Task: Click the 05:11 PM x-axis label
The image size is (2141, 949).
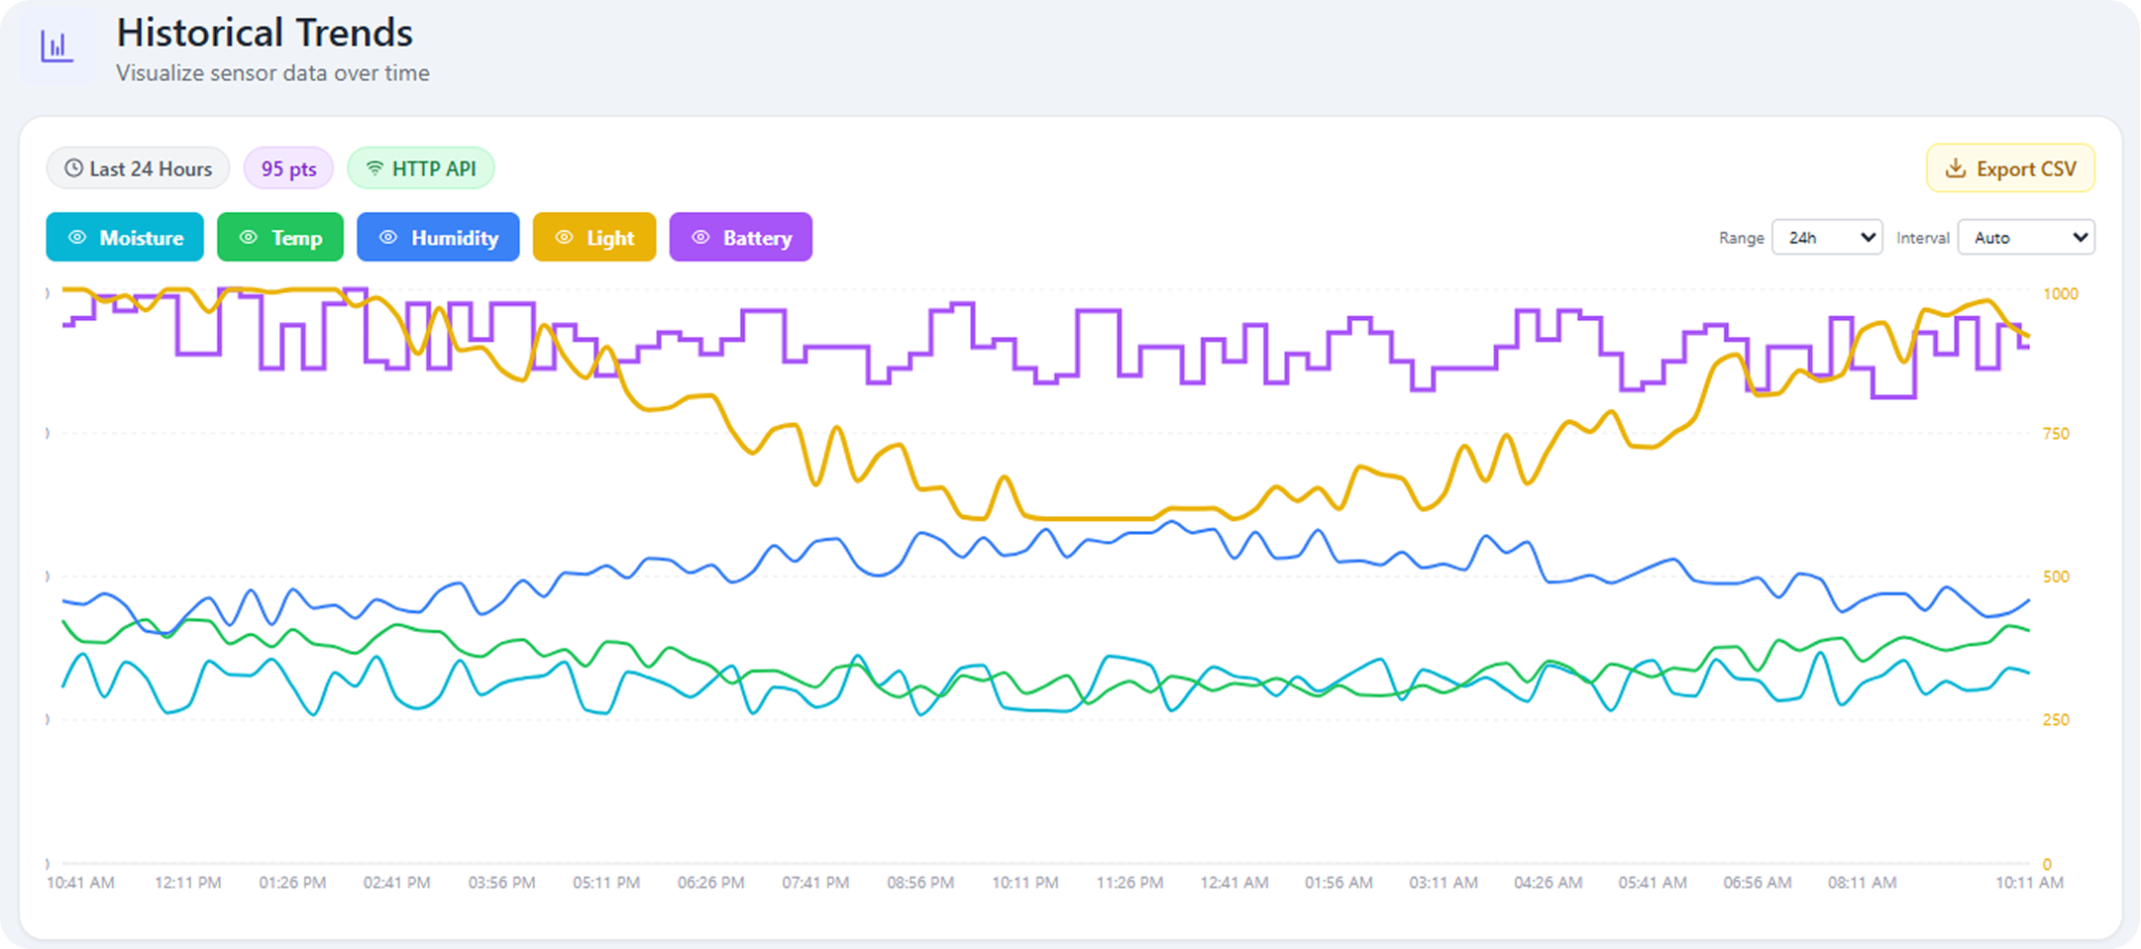Action: pyautogui.click(x=606, y=883)
